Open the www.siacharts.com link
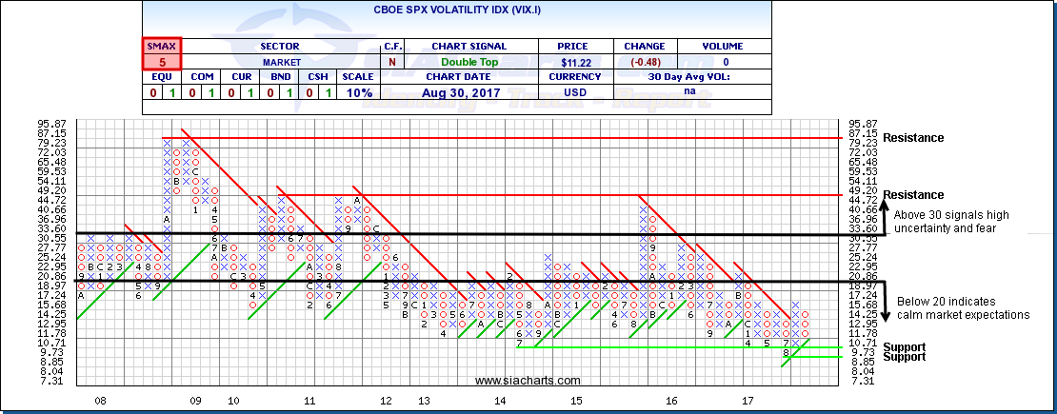1057x414 pixels. pos(527,382)
